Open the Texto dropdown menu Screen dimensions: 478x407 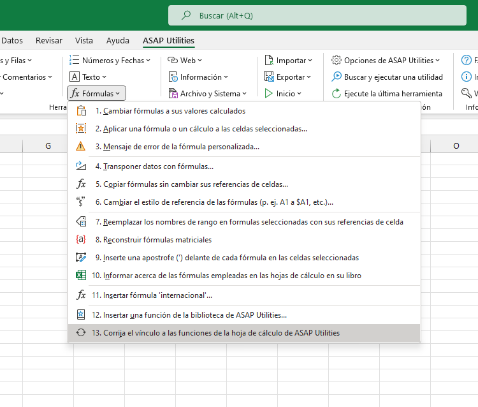pyautogui.click(x=105, y=77)
